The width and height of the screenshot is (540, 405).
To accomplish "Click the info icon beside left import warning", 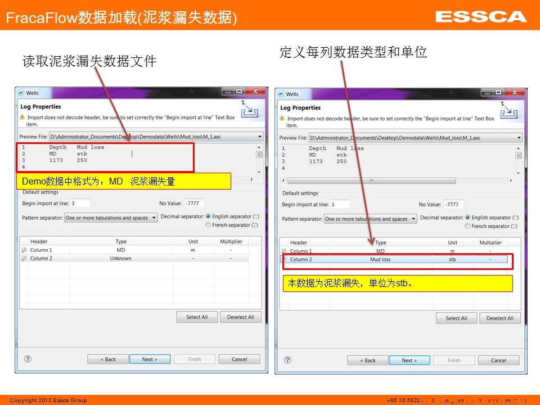I will pyautogui.click(x=23, y=118).
